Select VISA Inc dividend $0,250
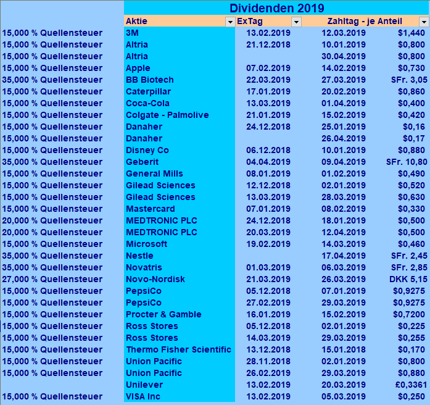The height and width of the screenshot is (405, 430). pyautogui.click(x=411, y=396)
